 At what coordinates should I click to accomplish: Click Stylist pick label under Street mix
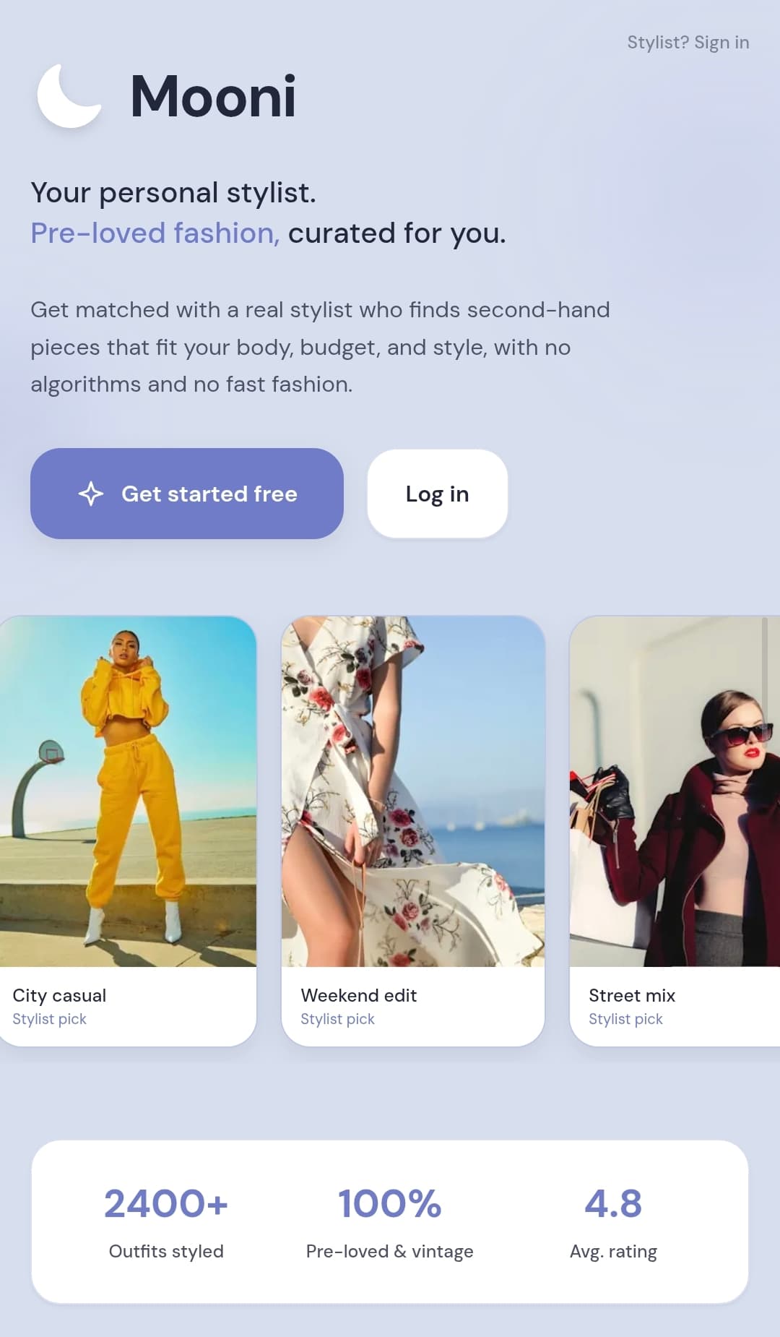(x=625, y=1019)
